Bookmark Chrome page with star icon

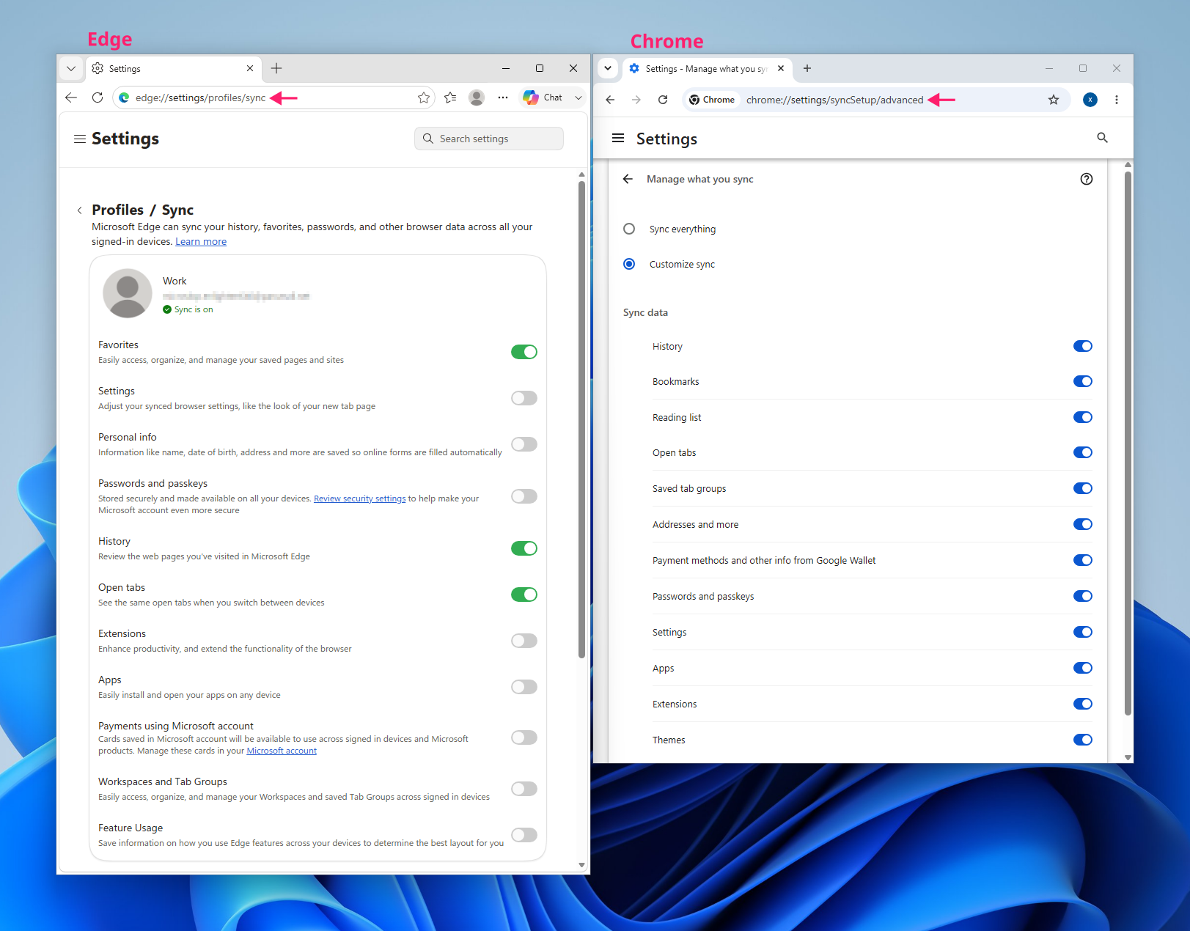(x=1054, y=100)
